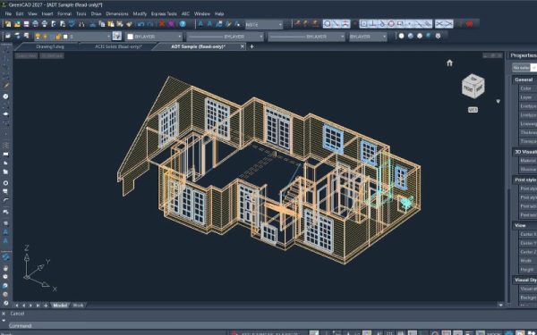Screen dimensions: 537x335
Task: Select the white sphere visual style icon
Action: [401, 36]
